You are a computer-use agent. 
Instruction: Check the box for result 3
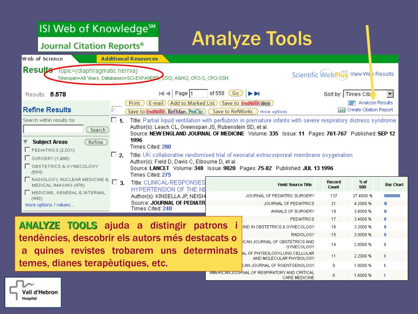click(115, 182)
